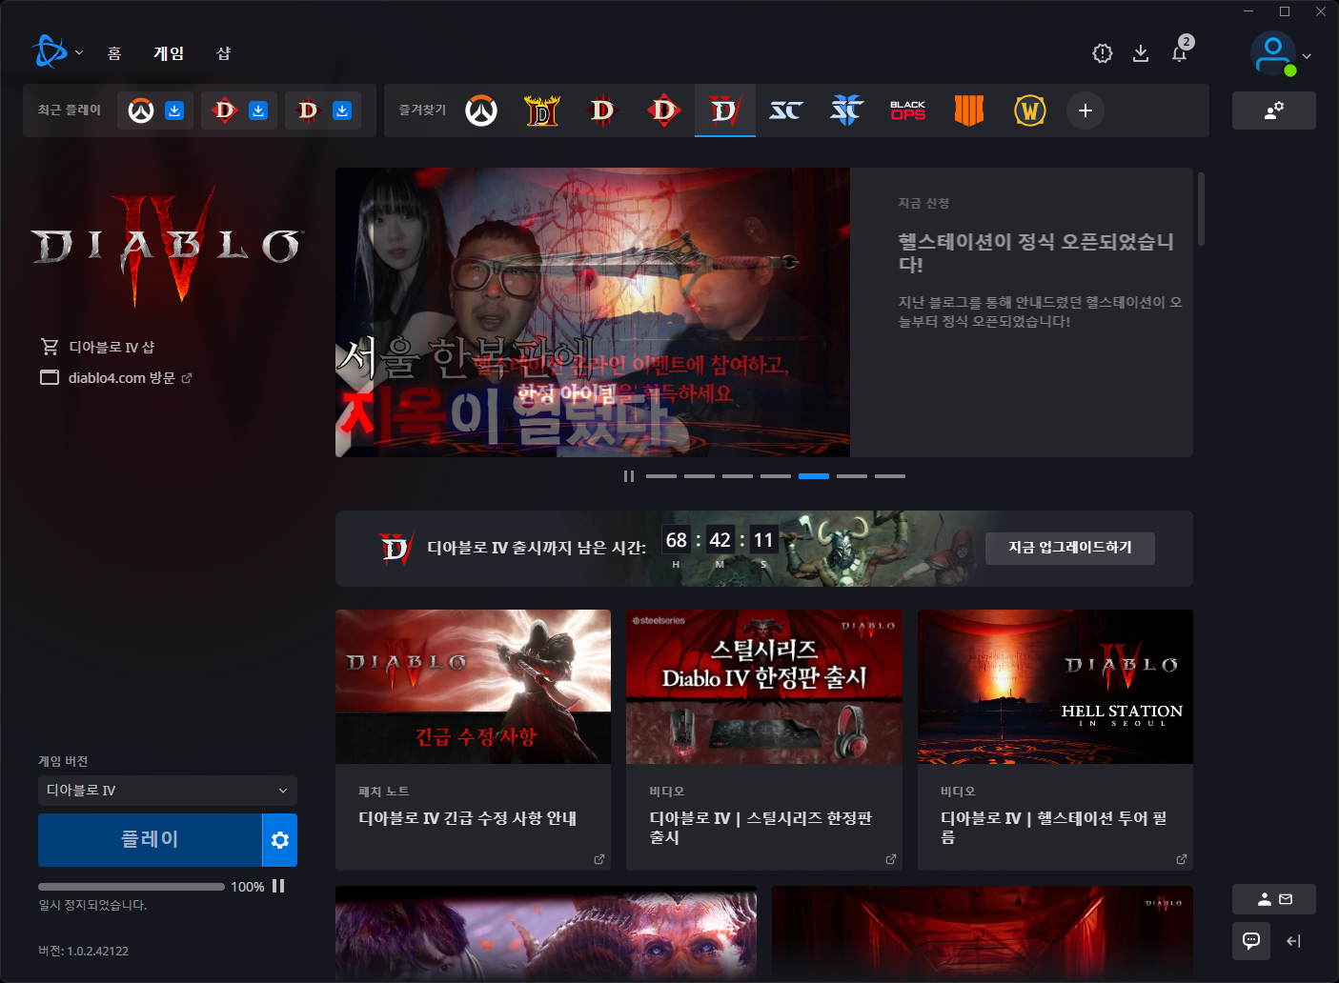The width and height of the screenshot is (1339, 983).
Task: Click the blue 플레이 button
Action: point(150,840)
